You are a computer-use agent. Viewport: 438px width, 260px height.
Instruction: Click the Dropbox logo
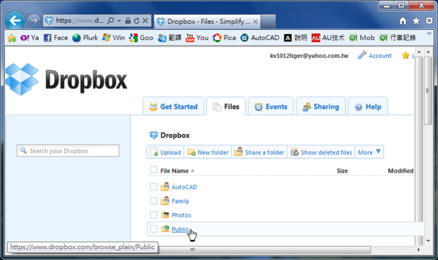click(66, 80)
